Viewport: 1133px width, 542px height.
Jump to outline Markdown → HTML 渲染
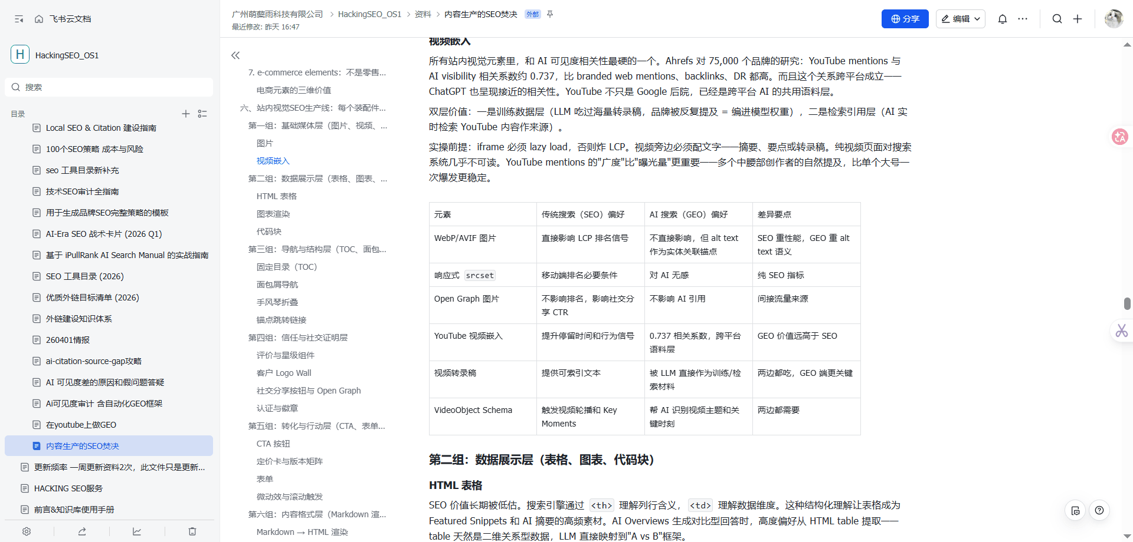click(302, 532)
